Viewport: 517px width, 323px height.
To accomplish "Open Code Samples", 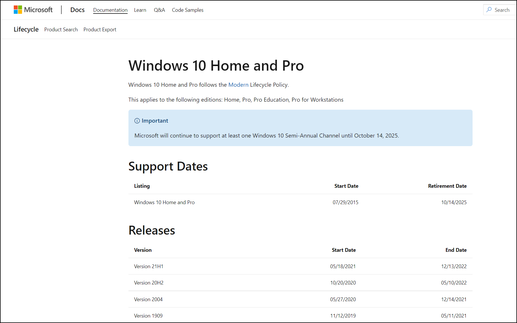I will pyautogui.click(x=188, y=10).
